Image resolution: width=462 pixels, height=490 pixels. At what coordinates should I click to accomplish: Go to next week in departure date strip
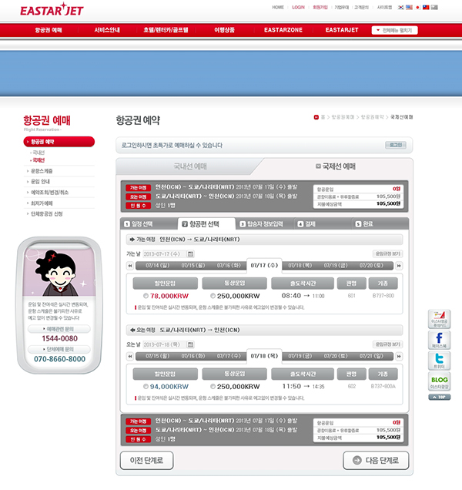coord(399,266)
